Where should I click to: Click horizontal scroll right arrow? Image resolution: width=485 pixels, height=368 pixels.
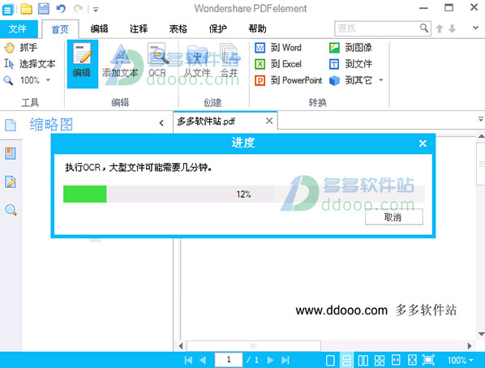[470, 346]
